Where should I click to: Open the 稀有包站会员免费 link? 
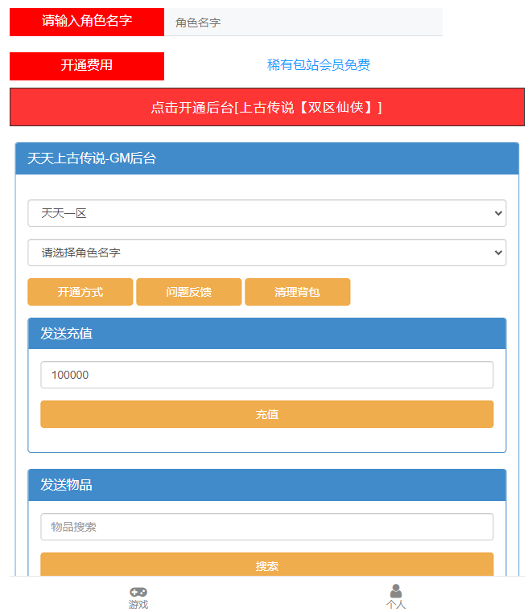coord(319,65)
